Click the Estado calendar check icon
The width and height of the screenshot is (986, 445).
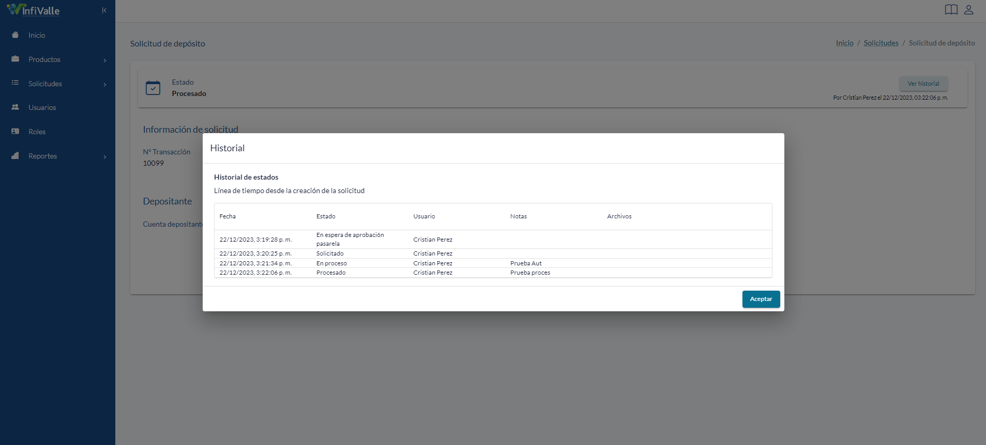click(153, 88)
